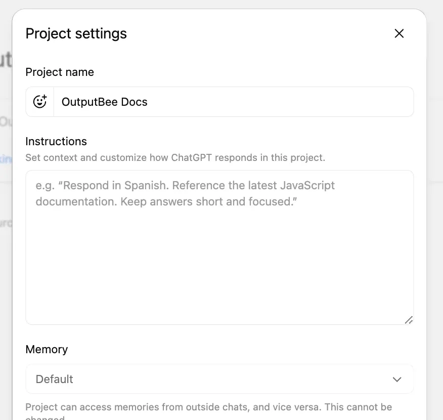
Task: Focus the Instructions text area
Action: 219,253
